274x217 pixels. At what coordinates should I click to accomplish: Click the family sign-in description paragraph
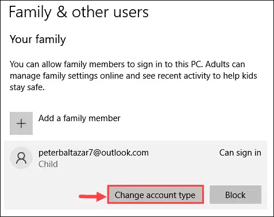click(x=133, y=76)
